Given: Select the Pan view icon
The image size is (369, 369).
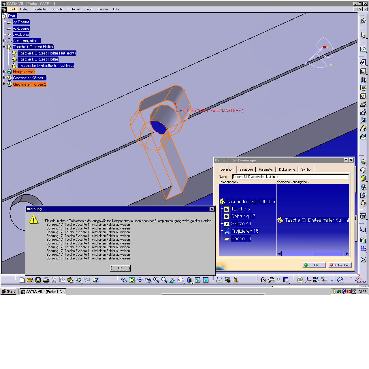Looking at the screenshot, I should (140, 280).
